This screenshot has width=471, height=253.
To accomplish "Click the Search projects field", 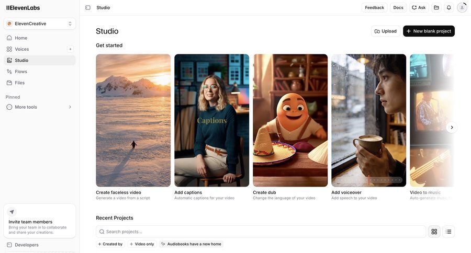I will click(x=261, y=232).
